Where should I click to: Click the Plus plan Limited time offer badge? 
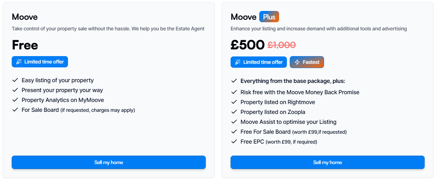(x=259, y=62)
